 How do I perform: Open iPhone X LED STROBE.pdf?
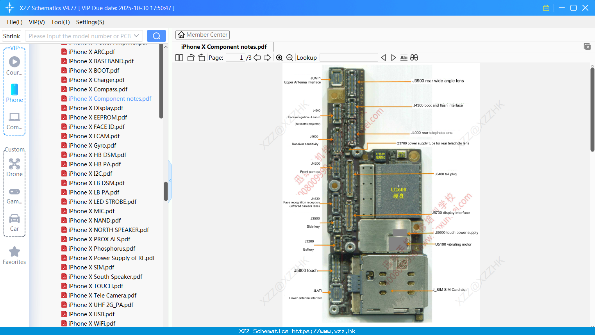point(99,201)
